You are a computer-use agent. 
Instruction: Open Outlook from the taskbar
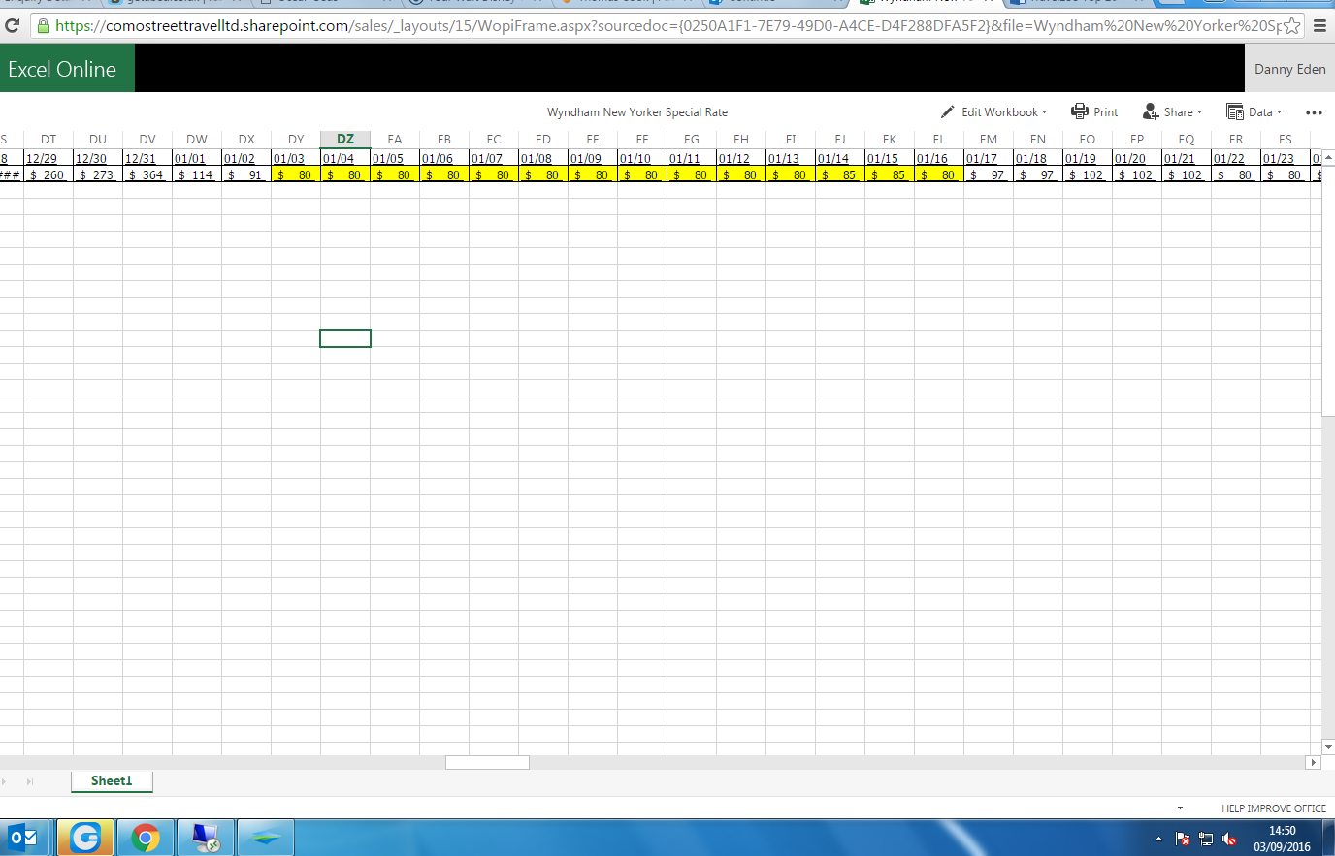point(24,838)
